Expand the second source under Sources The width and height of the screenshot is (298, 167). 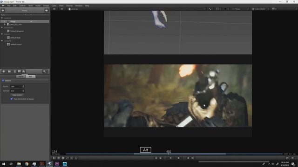click(5, 25)
